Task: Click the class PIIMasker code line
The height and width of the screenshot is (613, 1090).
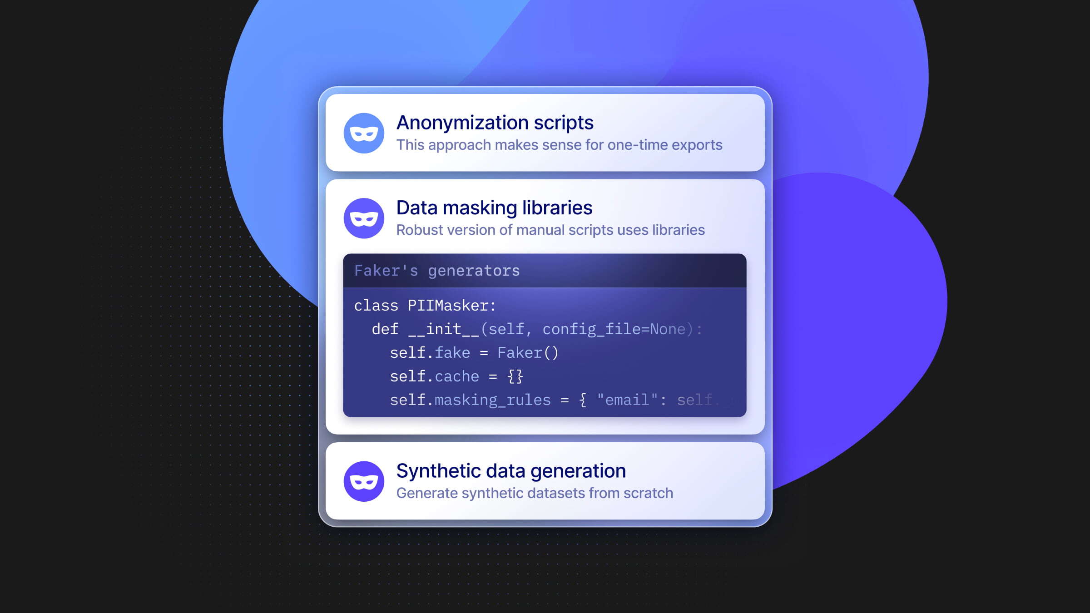Action: [425, 306]
